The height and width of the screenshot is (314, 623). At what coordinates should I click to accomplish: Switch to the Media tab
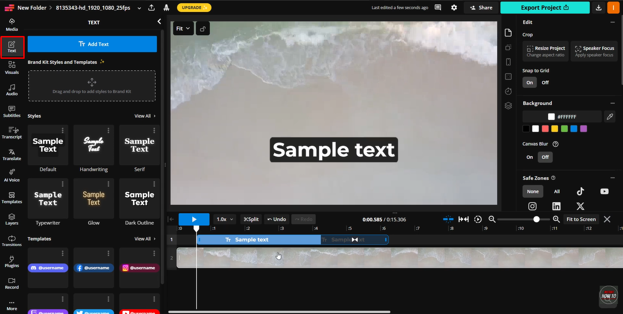11,24
